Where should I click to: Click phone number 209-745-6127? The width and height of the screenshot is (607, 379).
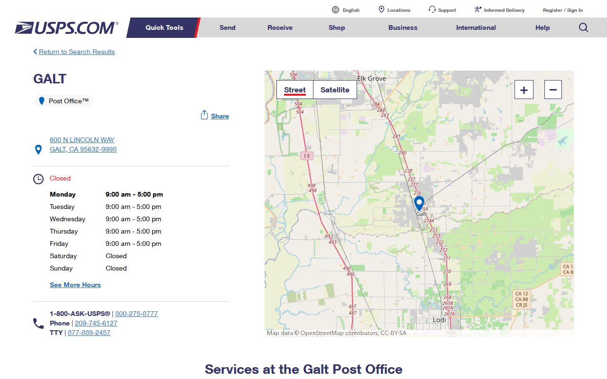(96, 323)
